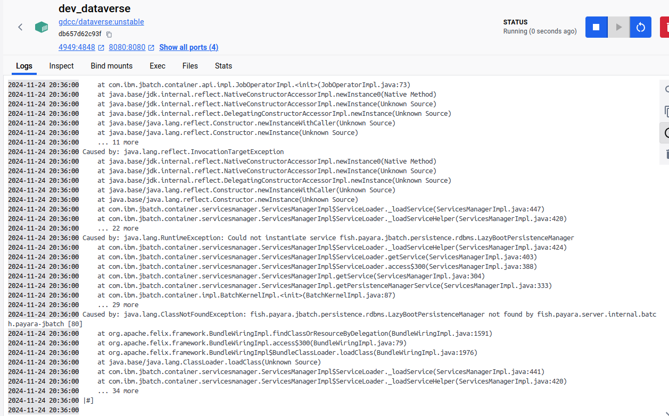669x416 pixels.
Task: Open the Bind mounts tab
Action: pos(112,66)
